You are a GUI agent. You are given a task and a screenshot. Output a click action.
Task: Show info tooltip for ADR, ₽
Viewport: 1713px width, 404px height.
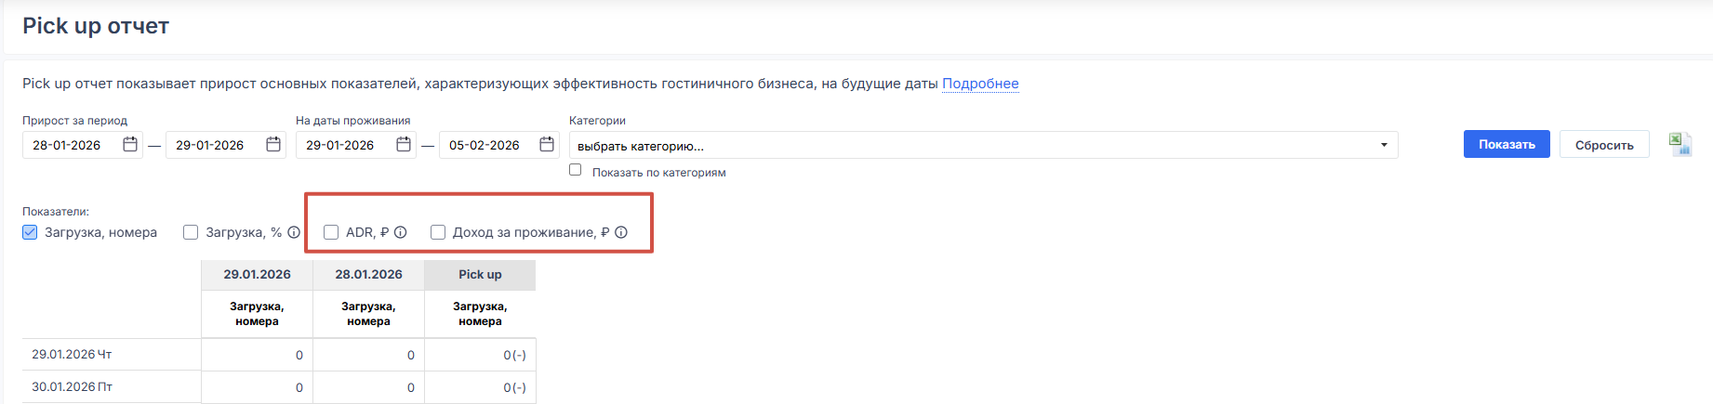tap(401, 232)
